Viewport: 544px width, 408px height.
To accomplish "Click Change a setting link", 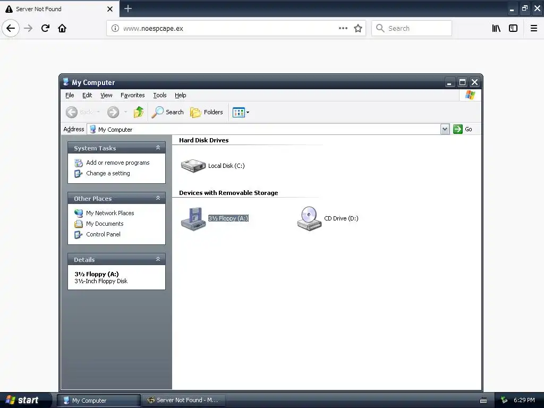I will 108,173.
